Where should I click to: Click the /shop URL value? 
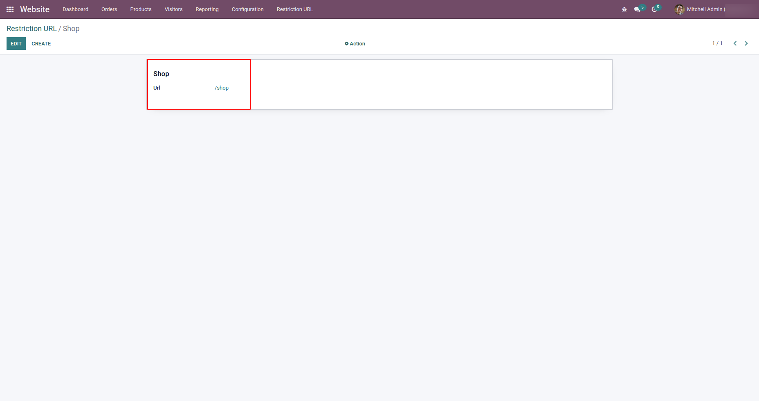(222, 88)
